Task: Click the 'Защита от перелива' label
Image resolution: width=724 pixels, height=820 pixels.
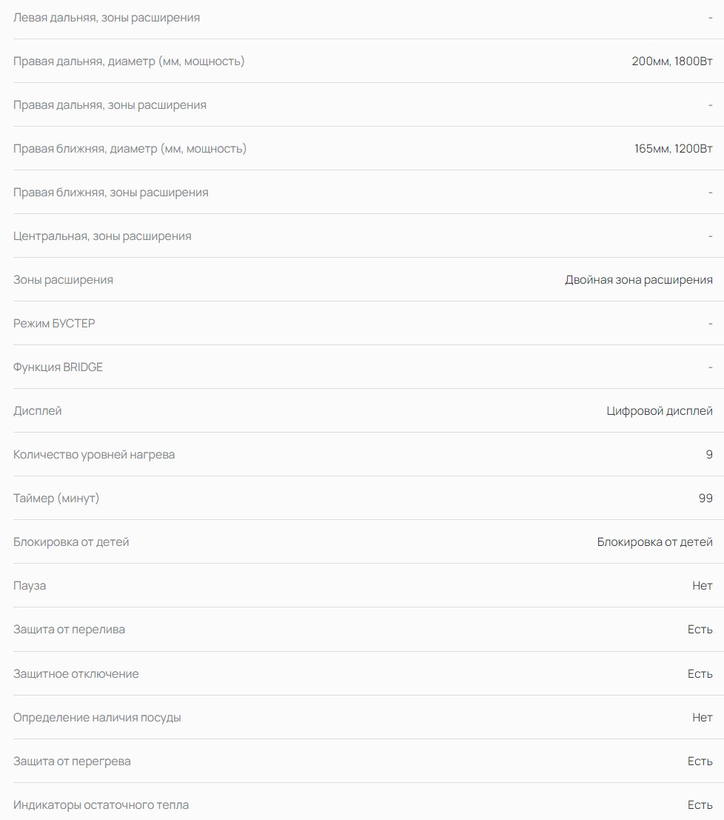Action: point(69,629)
